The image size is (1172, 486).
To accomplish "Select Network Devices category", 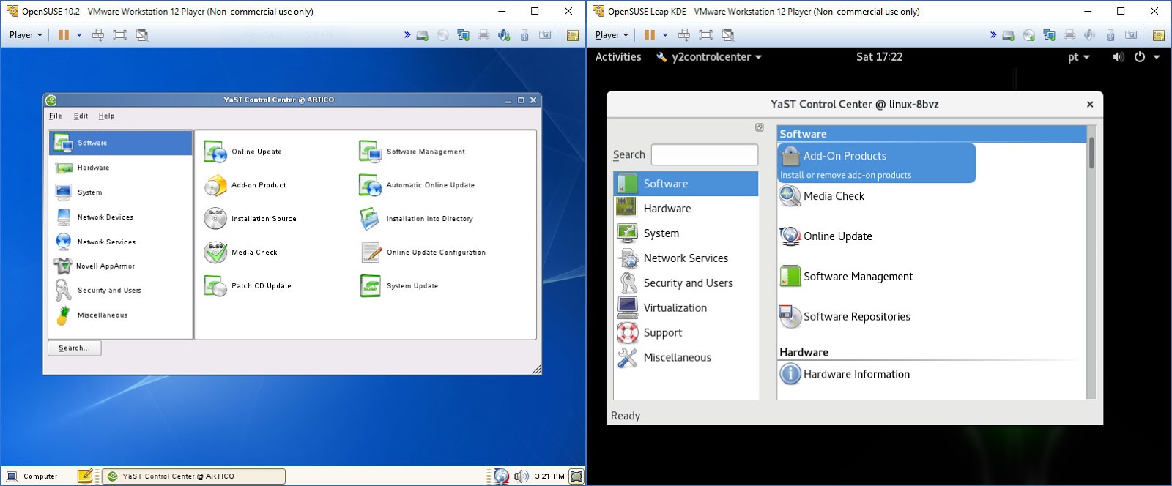I will coord(121,217).
